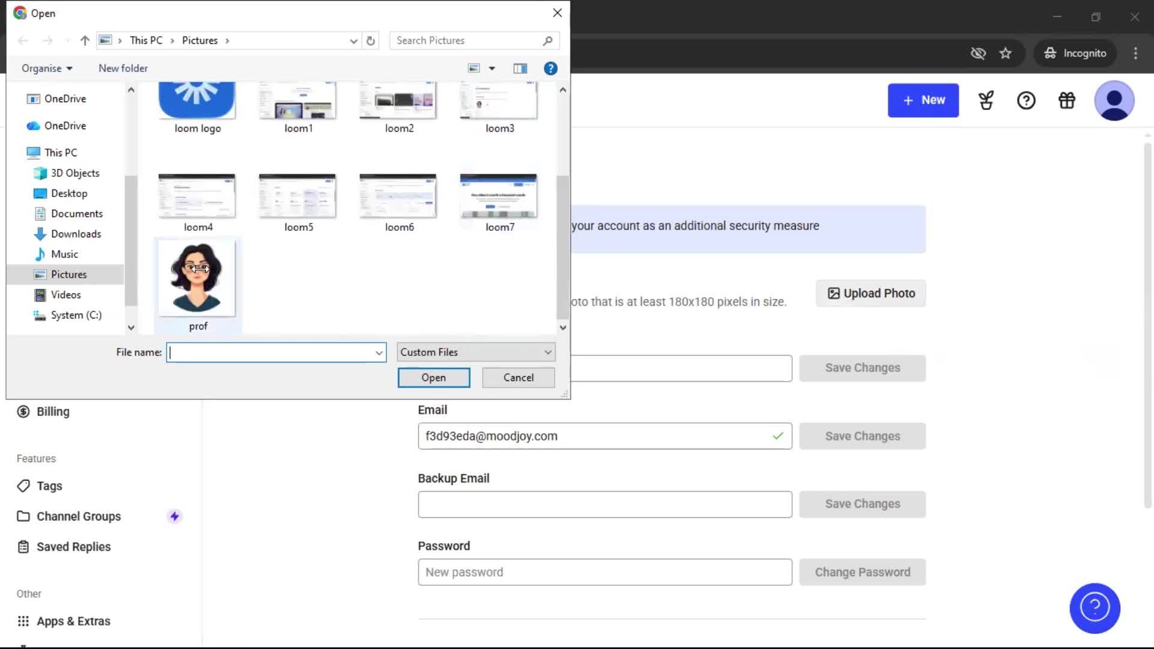
Task: Select the prof image thumbnail
Action: 197,278
